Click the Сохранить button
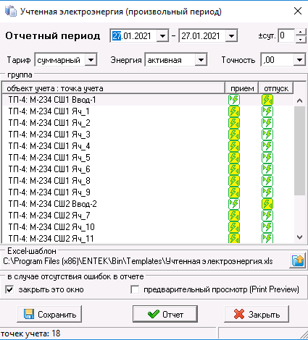This screenshot has height=340, width=308. coord(49,314)
